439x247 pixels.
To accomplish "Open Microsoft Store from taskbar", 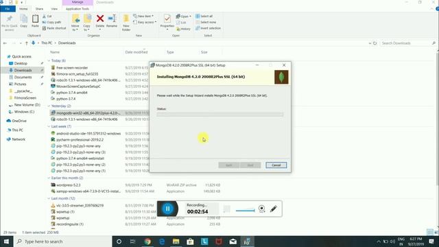I will click(190, 242).
